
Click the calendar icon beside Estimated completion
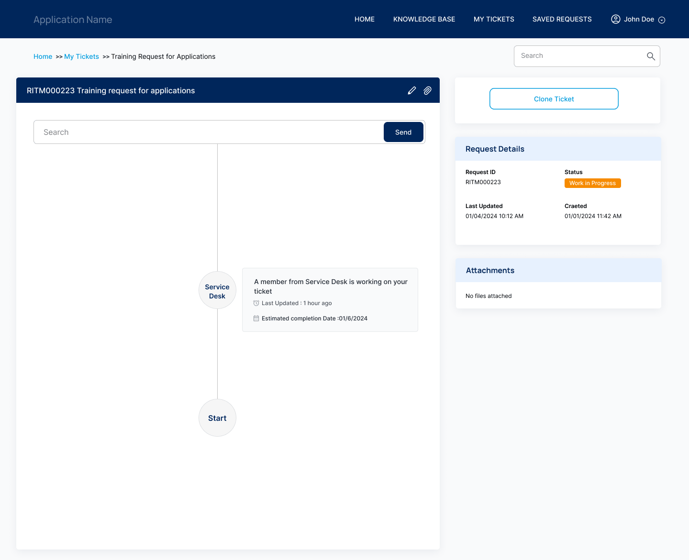tap(256, 318)
